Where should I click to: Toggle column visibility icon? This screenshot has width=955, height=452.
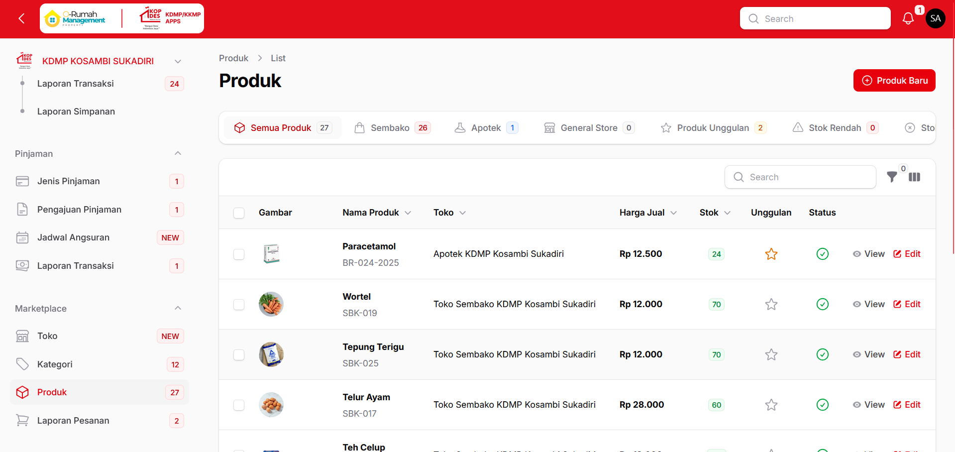[x=914, y=177]
